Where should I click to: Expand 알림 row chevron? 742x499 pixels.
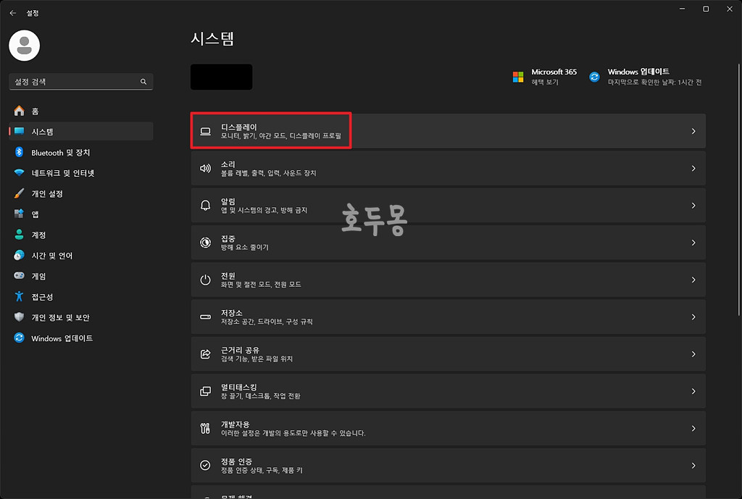tap(693, 205)
